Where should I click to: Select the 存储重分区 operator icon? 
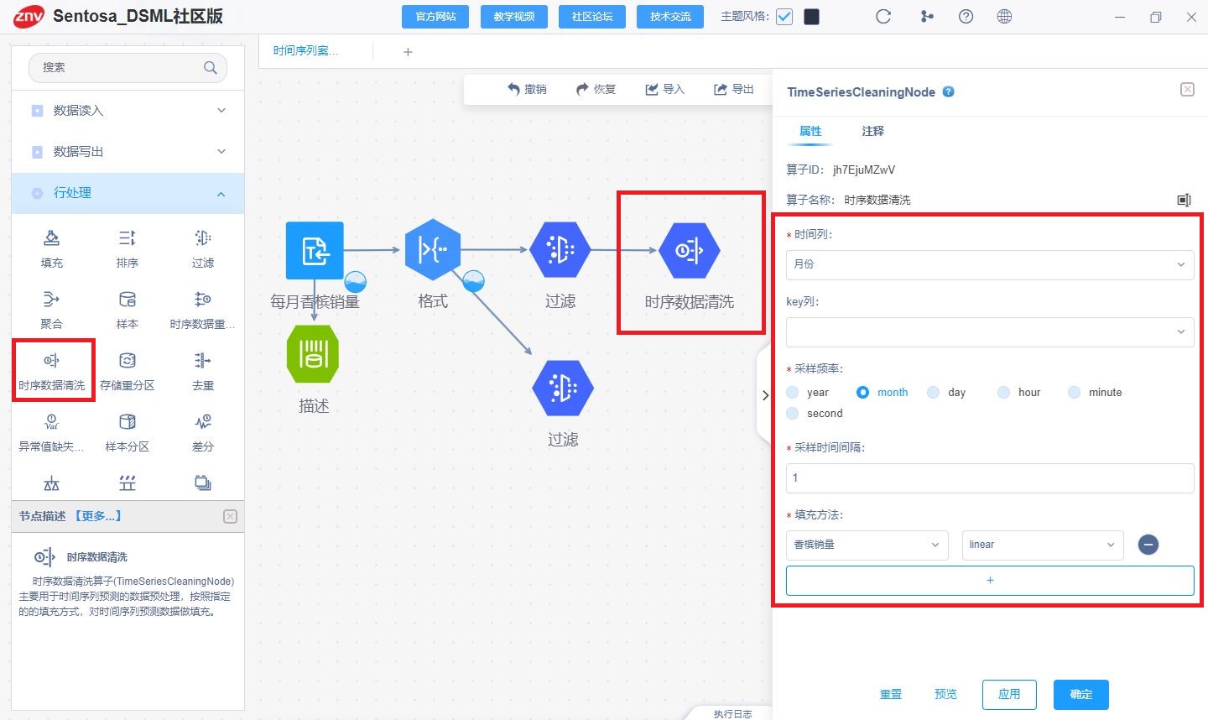(x=127, y=361)
